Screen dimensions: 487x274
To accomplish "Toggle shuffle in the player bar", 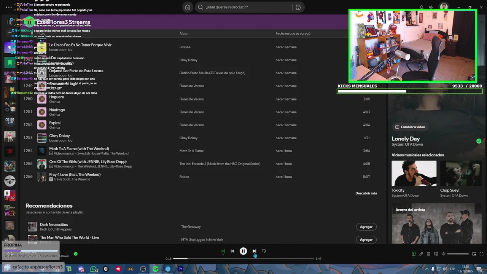I will [223, 251].
